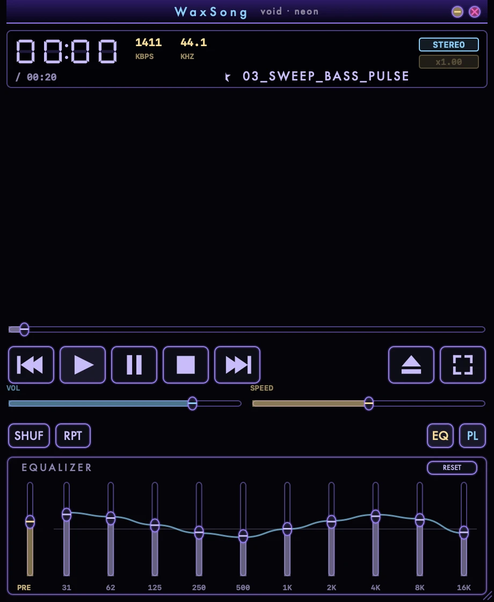This screenshot has height=602, width=494.
Task: Open a file with the eject icon
Action: click(411, 365)
